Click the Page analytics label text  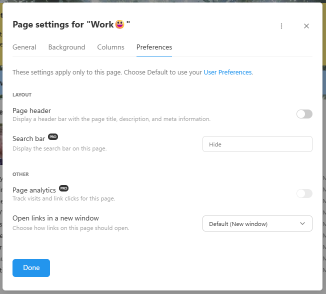[x=34, y=190]
